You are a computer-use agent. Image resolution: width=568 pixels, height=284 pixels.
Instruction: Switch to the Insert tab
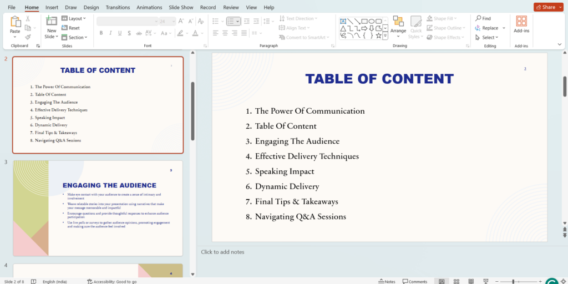pyautogui.click(x=52, y=7)
